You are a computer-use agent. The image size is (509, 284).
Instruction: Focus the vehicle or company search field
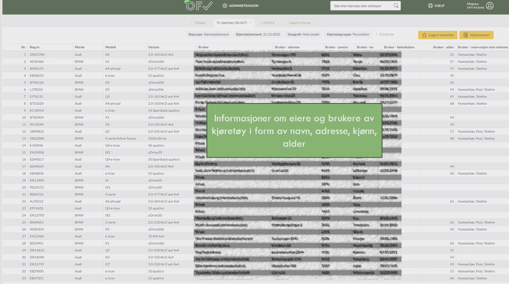click(x=361, y=6)
